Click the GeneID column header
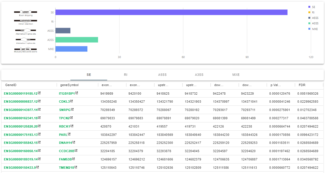Viewport: 325px width, 173px height. click(11, 85)
